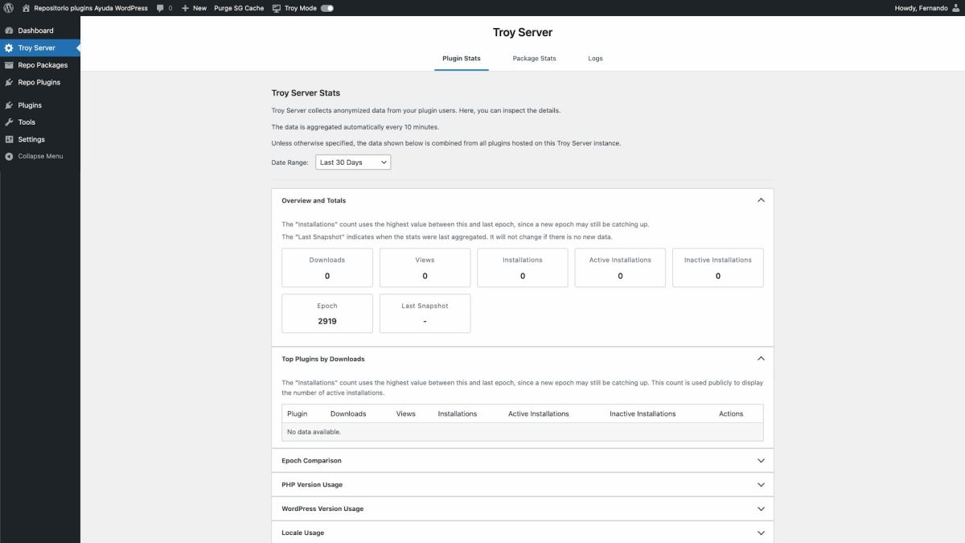Click the Plugins plug icon
This screenshot has height=543, width=965.
tap(9, 105)
